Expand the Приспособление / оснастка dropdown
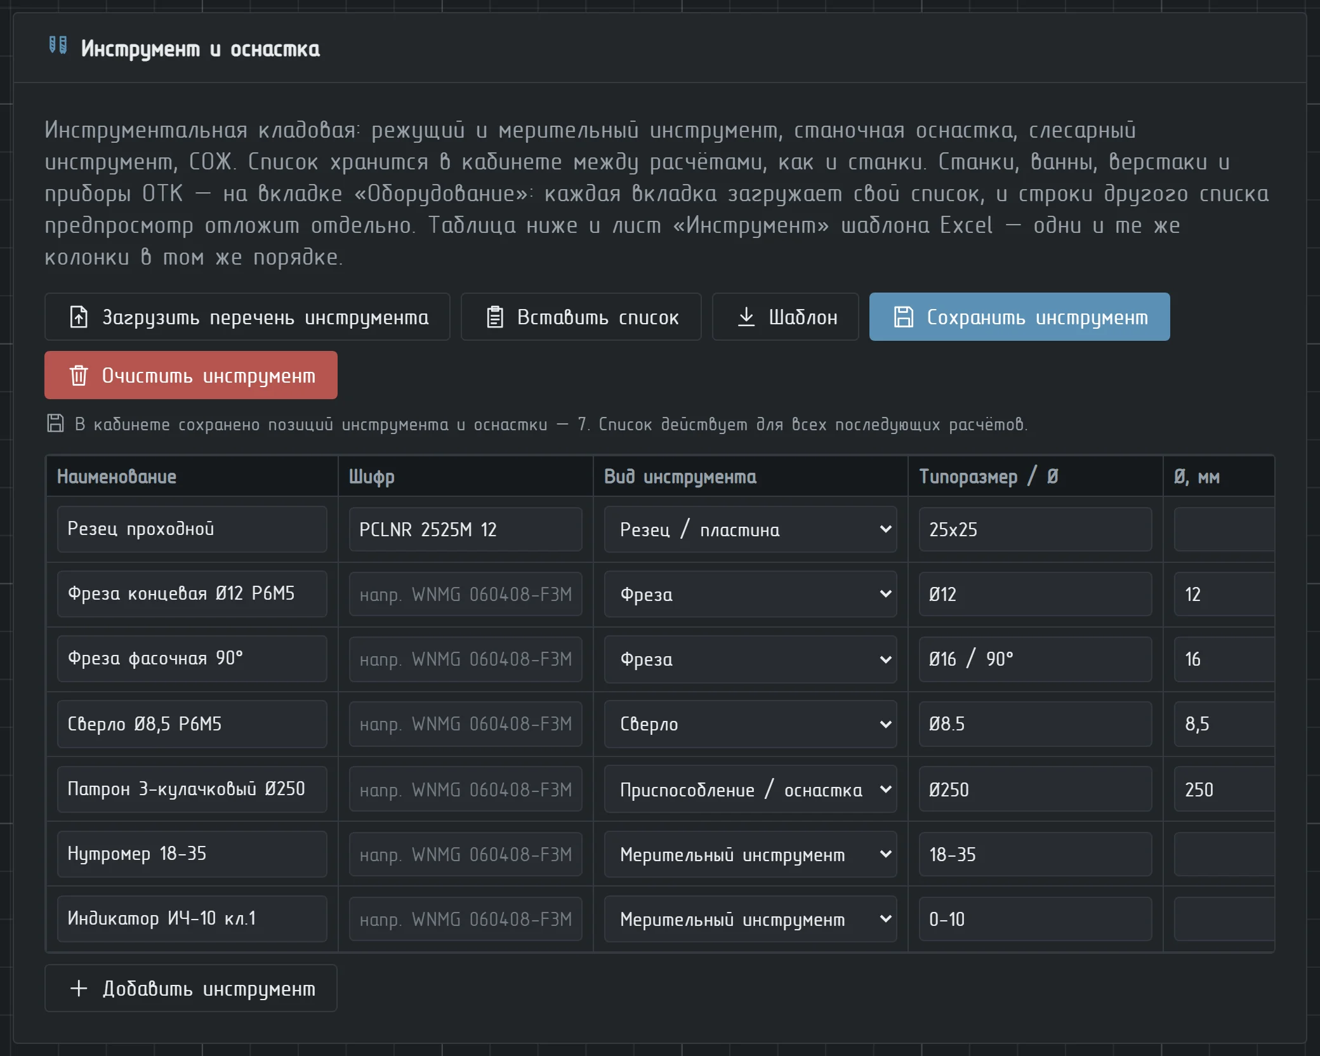The width and height of the screenshot is (1320, 1056). [x=750, y=789]
